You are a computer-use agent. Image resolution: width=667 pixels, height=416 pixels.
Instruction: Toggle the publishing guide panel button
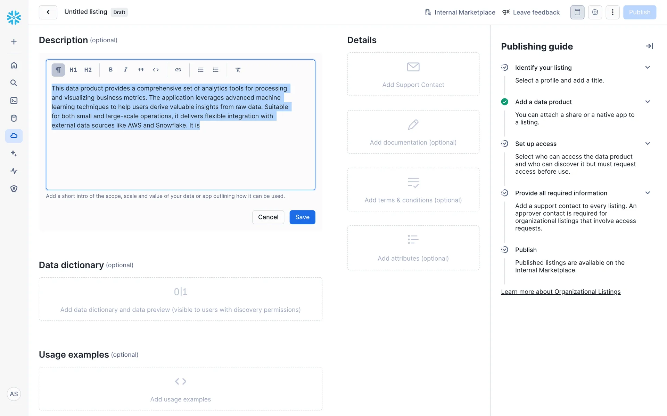pos(577,12)
